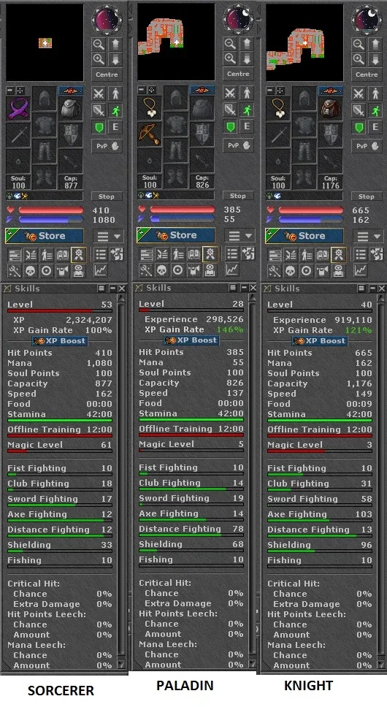Toggle Knight's green chase mode runner

pos(375,111)
